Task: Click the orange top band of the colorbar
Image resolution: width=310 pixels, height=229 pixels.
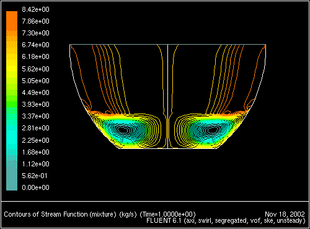Action: (x=12, y=20)
